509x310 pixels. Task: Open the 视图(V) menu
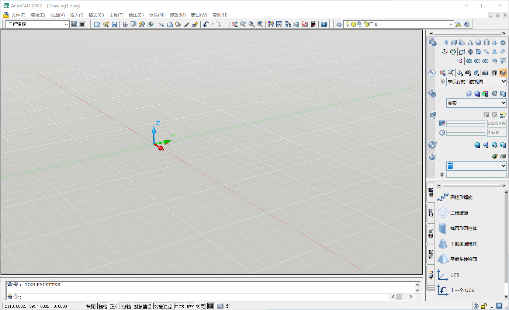pos(57,15)
